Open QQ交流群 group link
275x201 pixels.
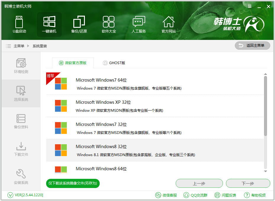pos(195,195)
